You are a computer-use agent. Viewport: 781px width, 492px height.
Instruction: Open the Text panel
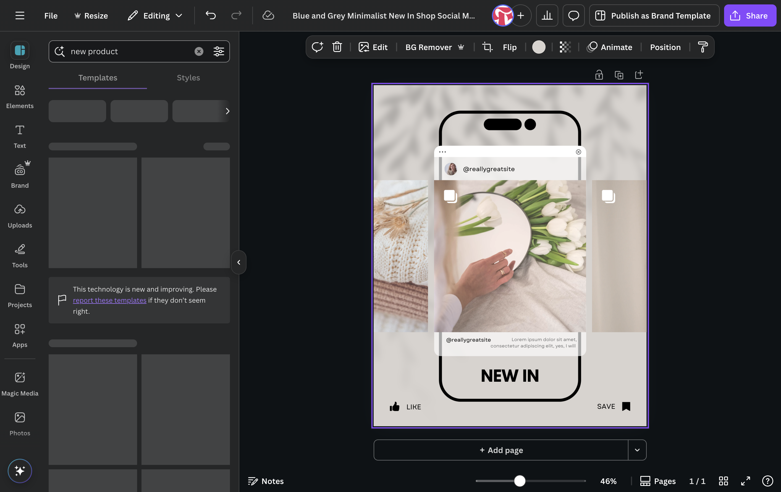[x=20, y=137]
